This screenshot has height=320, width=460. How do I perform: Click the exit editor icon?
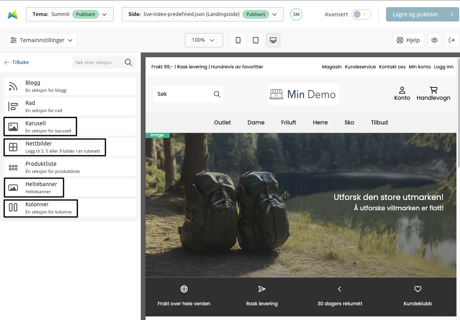pyautogui.click(x=452, y=40)
